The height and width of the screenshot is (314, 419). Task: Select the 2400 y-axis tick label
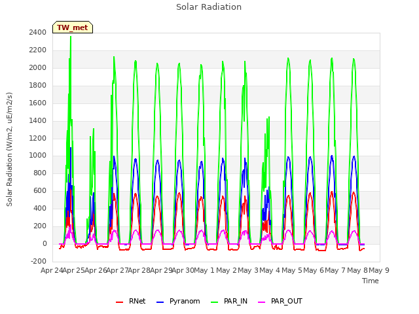pos(38,32)
